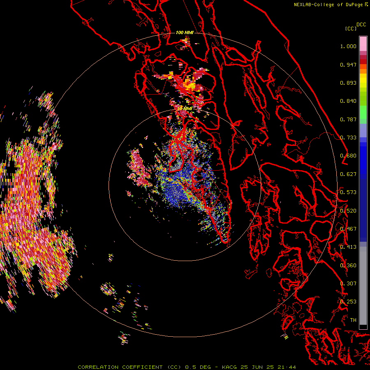Click the 0.627 scale value

(x=348, y=174)
